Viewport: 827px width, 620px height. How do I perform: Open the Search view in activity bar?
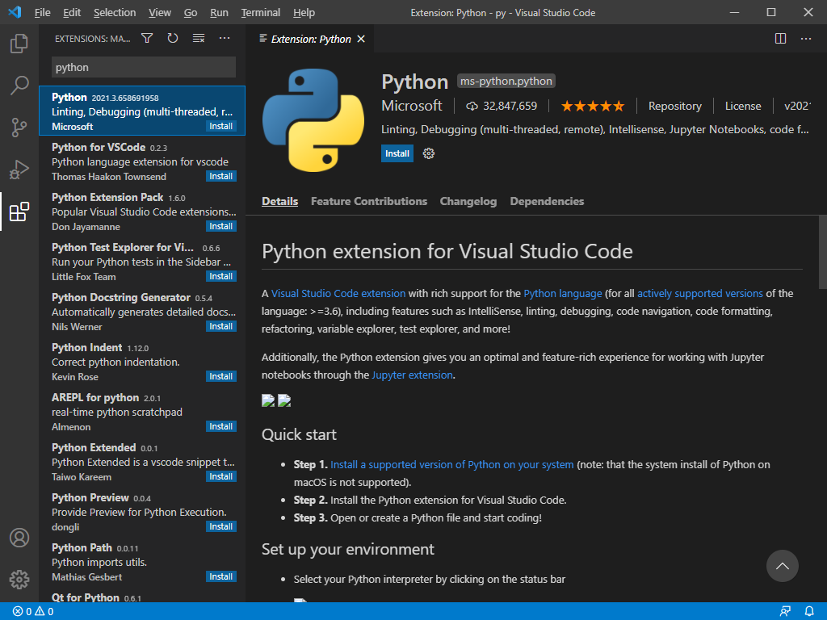click(x=19, y=85)
